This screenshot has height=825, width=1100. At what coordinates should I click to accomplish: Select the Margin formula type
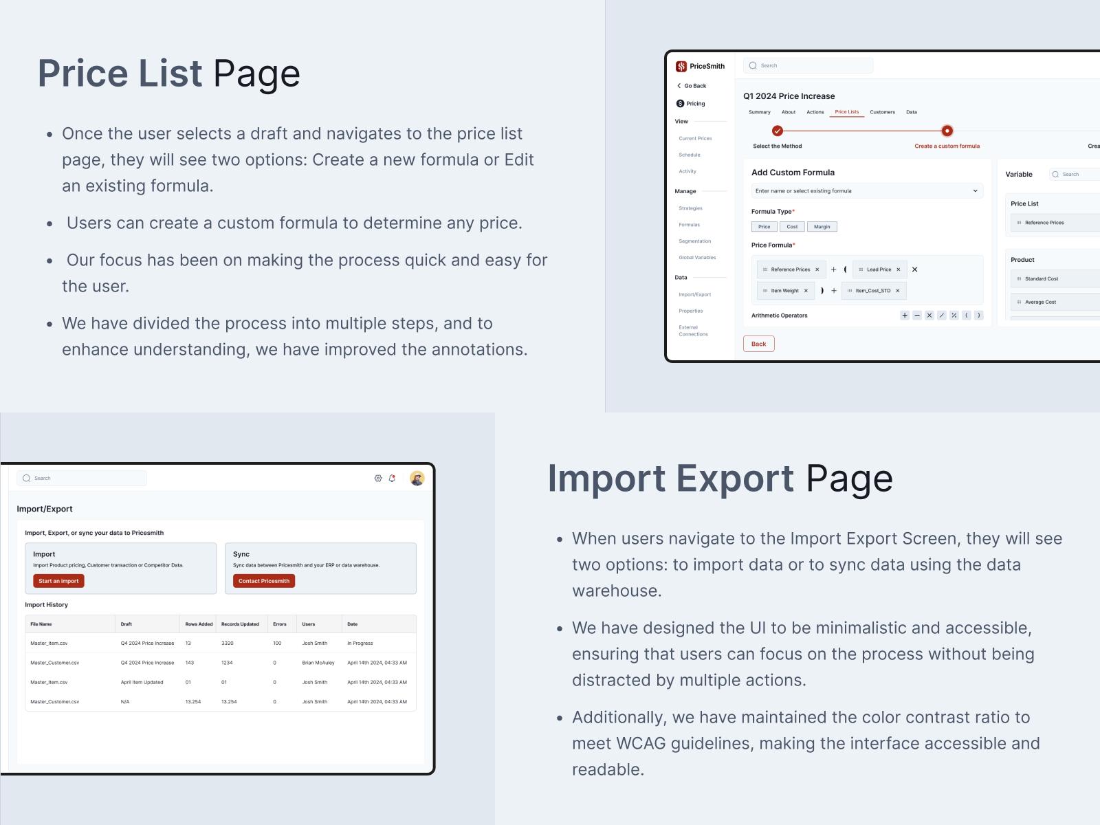tap(822, 227)
